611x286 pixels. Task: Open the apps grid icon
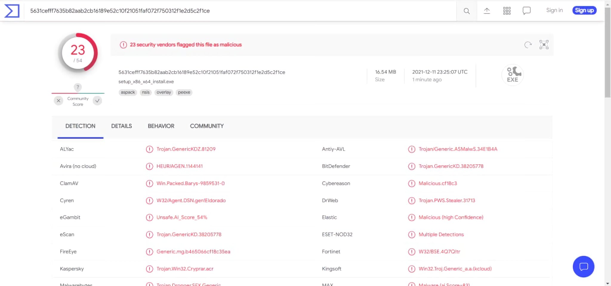(x=507, y=11)
